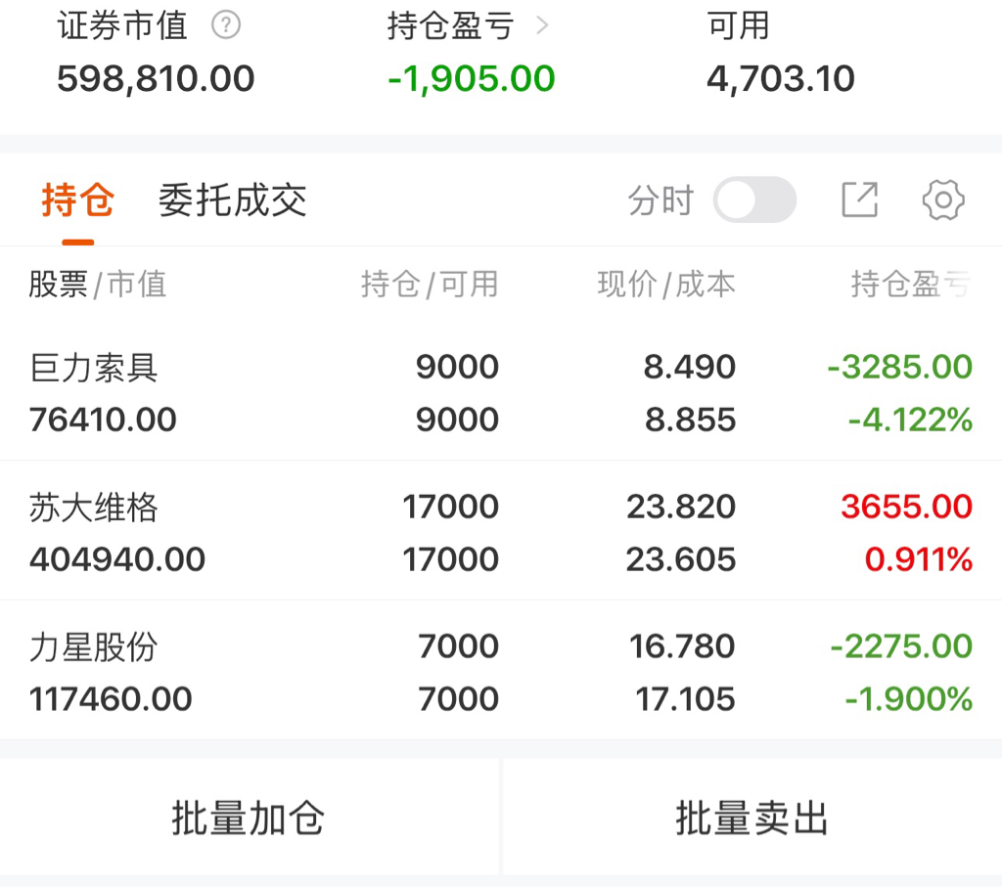Open the share/export icon
Screen dimensions: 1002x887
pos(859,200)
